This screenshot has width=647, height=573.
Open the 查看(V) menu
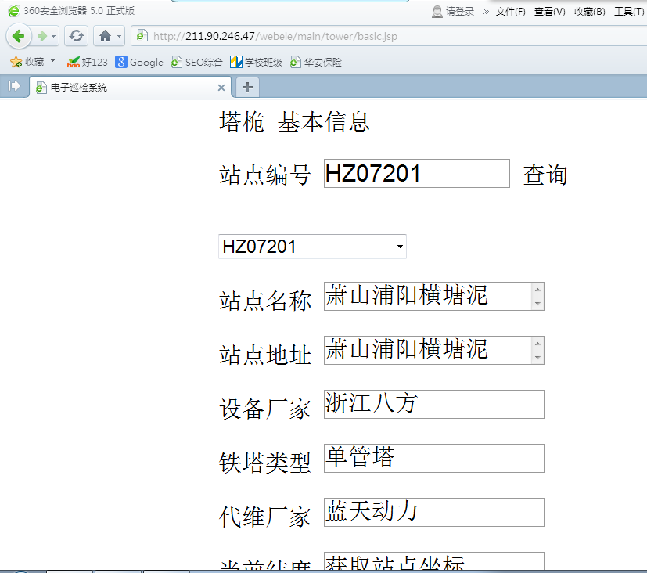pos(550,12)
